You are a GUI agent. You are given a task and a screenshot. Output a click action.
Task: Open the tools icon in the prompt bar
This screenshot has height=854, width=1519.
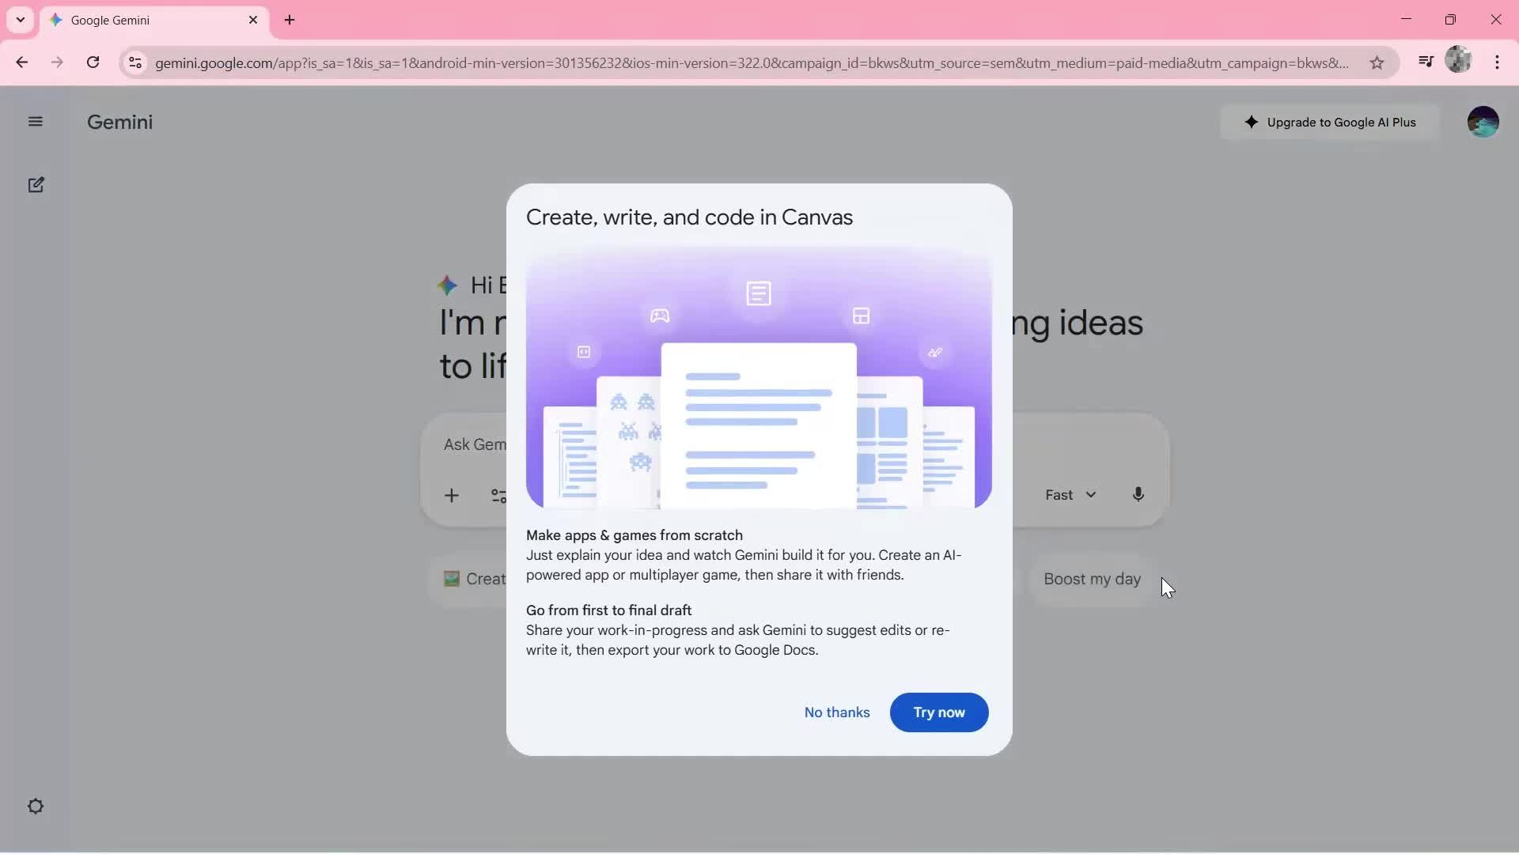tap(498, 496)
